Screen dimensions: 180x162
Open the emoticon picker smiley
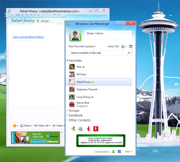14,126
